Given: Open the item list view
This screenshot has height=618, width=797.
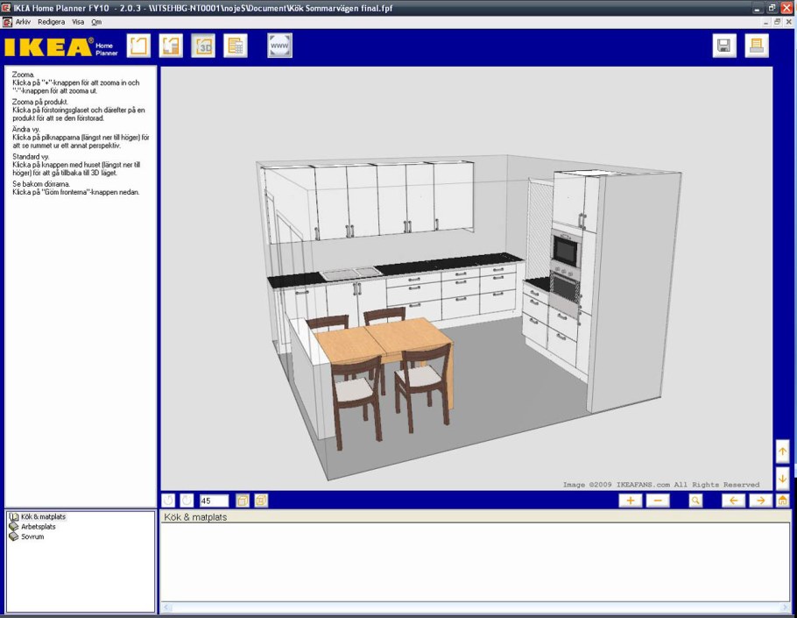Looking at the screenshot, I should tap(236, 46).
